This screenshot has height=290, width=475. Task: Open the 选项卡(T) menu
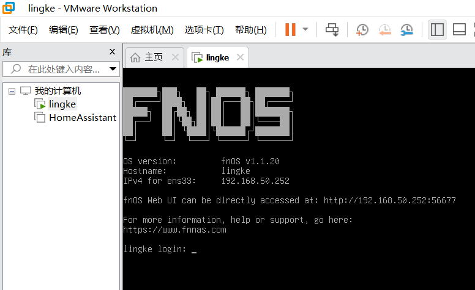pos(204,29)
